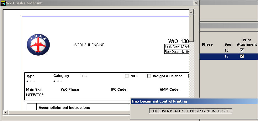
Task: Click the ACTC value under Category
Action: (58, 81)
